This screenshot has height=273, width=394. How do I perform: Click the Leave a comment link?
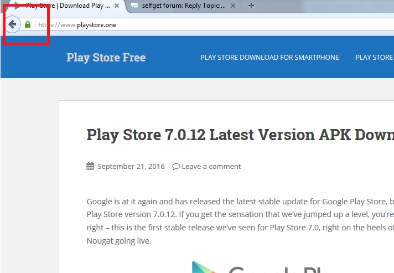click(211, 167)
